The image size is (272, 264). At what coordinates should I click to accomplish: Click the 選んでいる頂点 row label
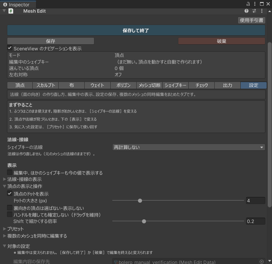pos(24,68)
